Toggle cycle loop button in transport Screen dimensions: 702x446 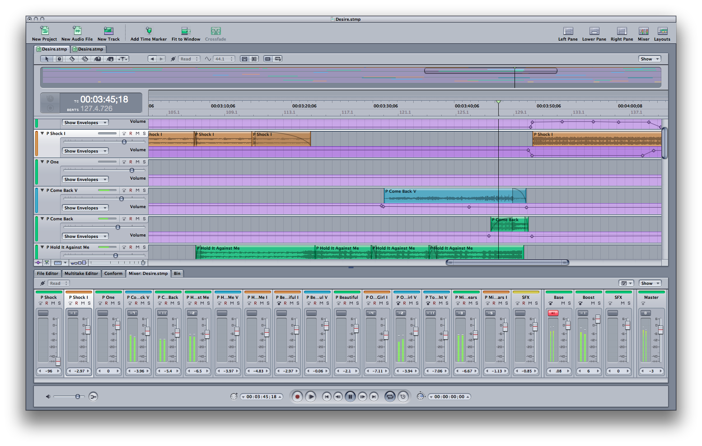(389, 396)
